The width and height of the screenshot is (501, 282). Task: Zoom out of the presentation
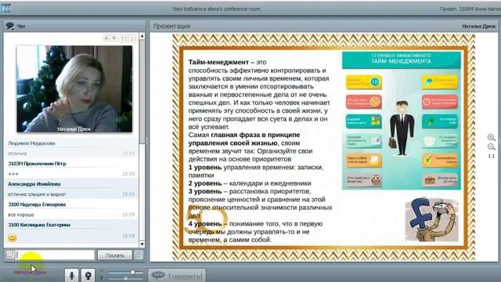[491, 146]
